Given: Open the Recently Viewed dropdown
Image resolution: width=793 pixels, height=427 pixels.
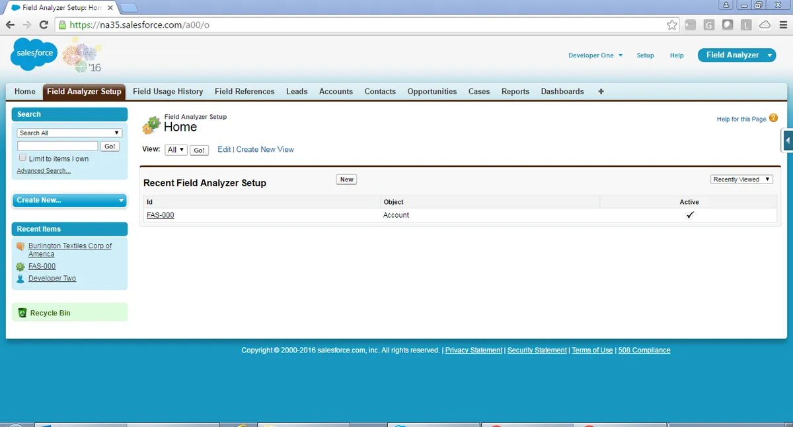Looking at the screenshot, I should [741, 180].
